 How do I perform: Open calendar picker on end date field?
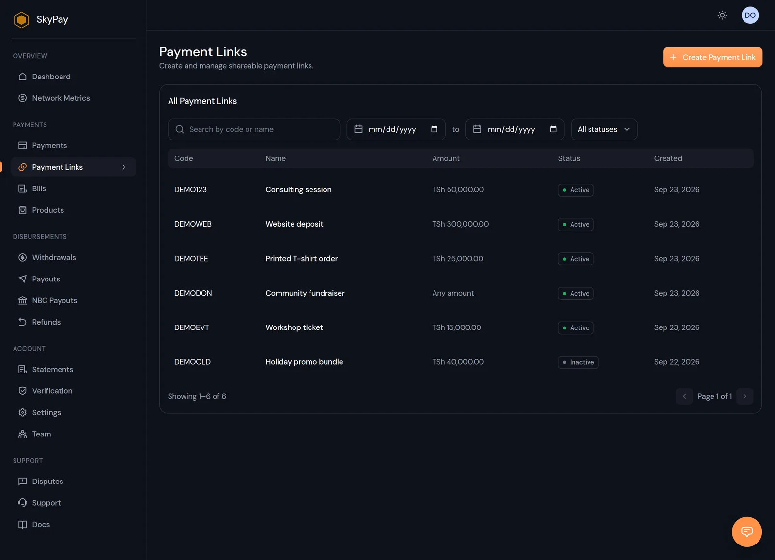(553, 129)
